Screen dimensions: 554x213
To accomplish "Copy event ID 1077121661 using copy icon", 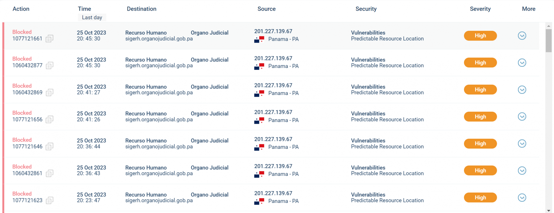I will pos(50,39).
